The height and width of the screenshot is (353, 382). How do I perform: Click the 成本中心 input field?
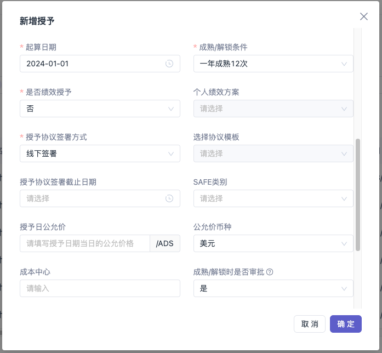click(100, 288)
